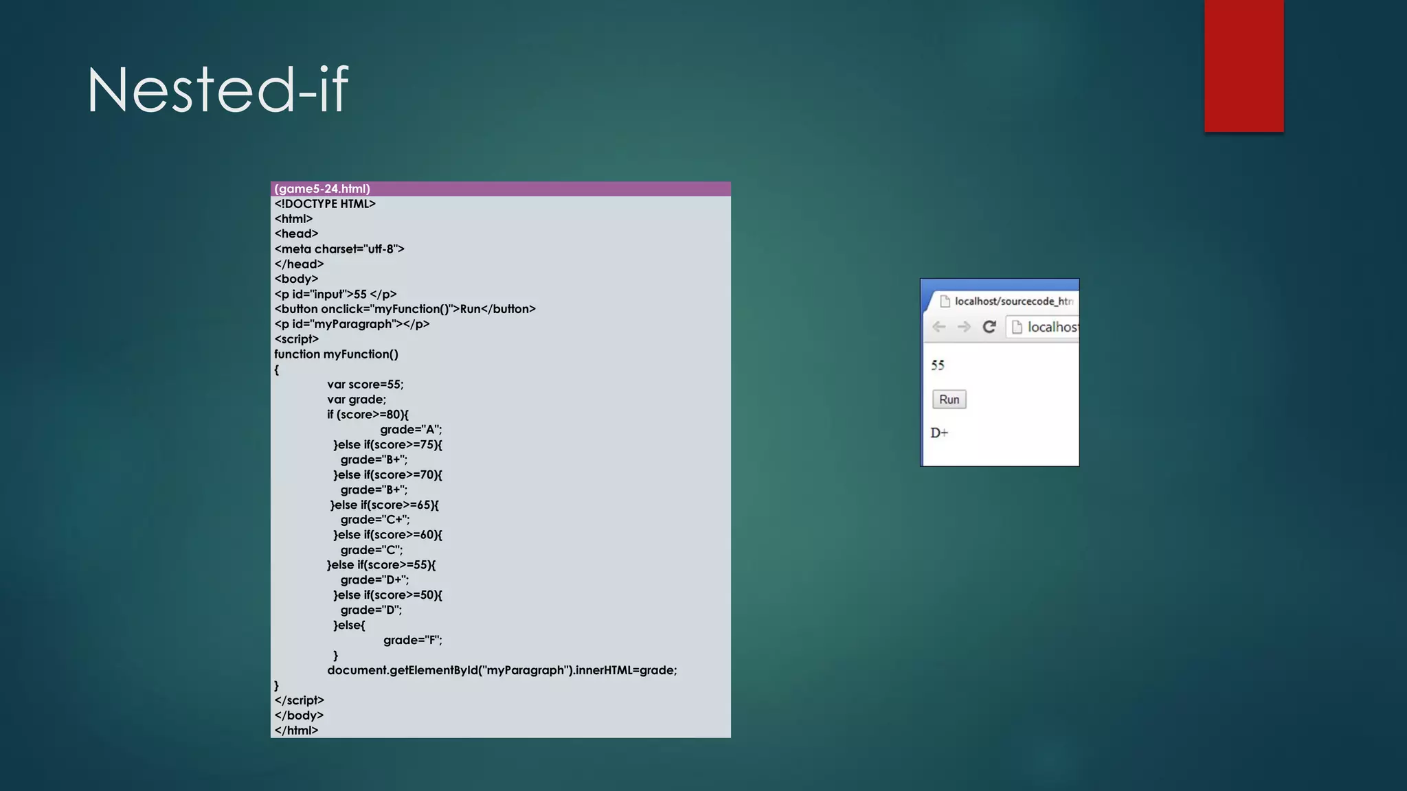Click the if (score>=80){ code line
Screen dimensions: 1407x791
[x=368, y=415]
